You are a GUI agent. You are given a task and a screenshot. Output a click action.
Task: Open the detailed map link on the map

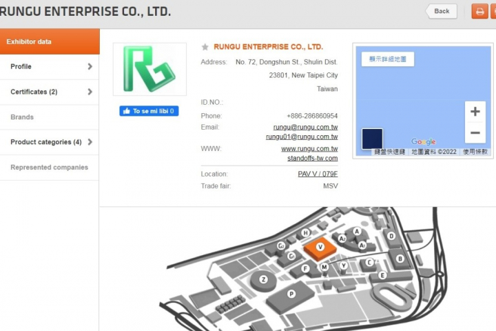pyautogui.click(x=387, y=59)
